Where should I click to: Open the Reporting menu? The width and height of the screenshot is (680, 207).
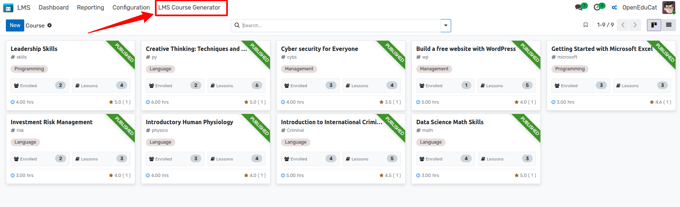pos(90,7)
